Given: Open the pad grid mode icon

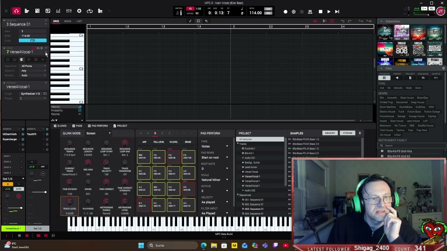Looking at the screenshot, I should point(37,11).
